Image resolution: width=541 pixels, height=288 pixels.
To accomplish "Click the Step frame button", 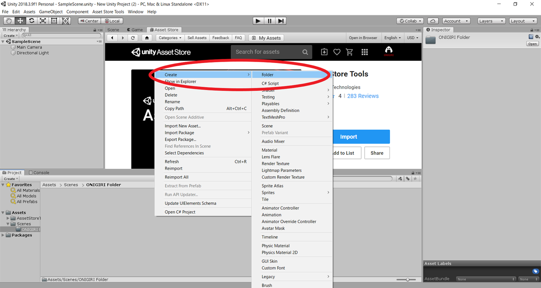I will pyautogui.click(x=281, y=21).
